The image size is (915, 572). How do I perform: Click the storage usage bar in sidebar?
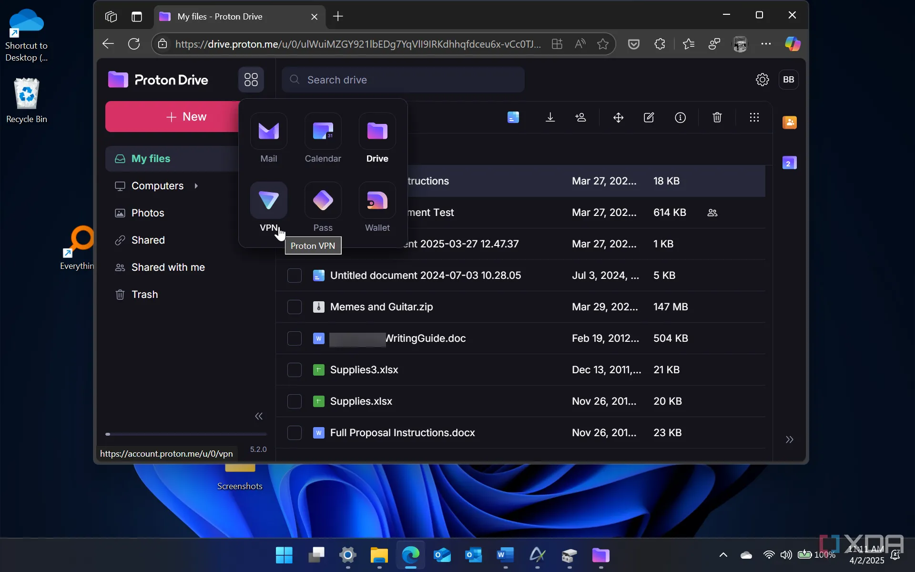tap(186, 434)
